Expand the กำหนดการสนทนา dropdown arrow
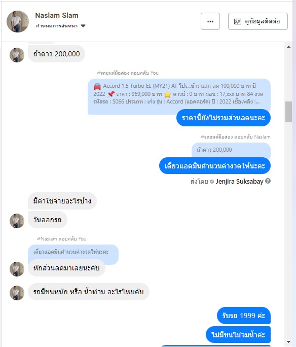 [83, 26]
